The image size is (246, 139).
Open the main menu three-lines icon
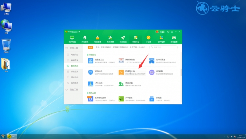tap(172, 32)
